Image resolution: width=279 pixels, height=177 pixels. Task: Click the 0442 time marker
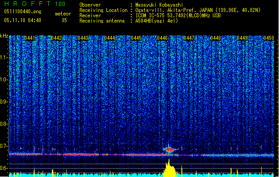pos(56,38)
